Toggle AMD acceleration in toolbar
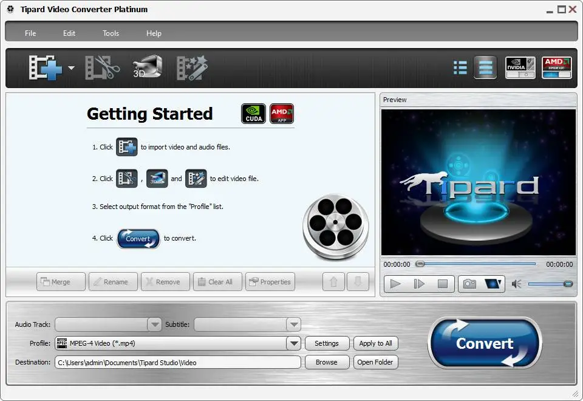 557,67
